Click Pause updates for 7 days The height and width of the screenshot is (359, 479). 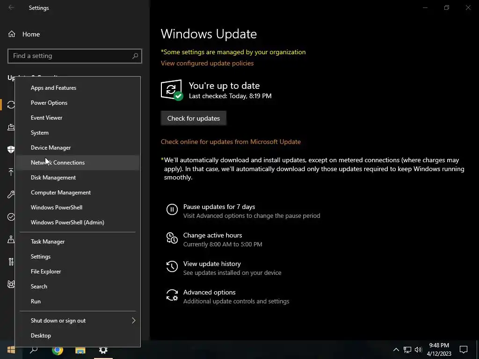(219, 207)
